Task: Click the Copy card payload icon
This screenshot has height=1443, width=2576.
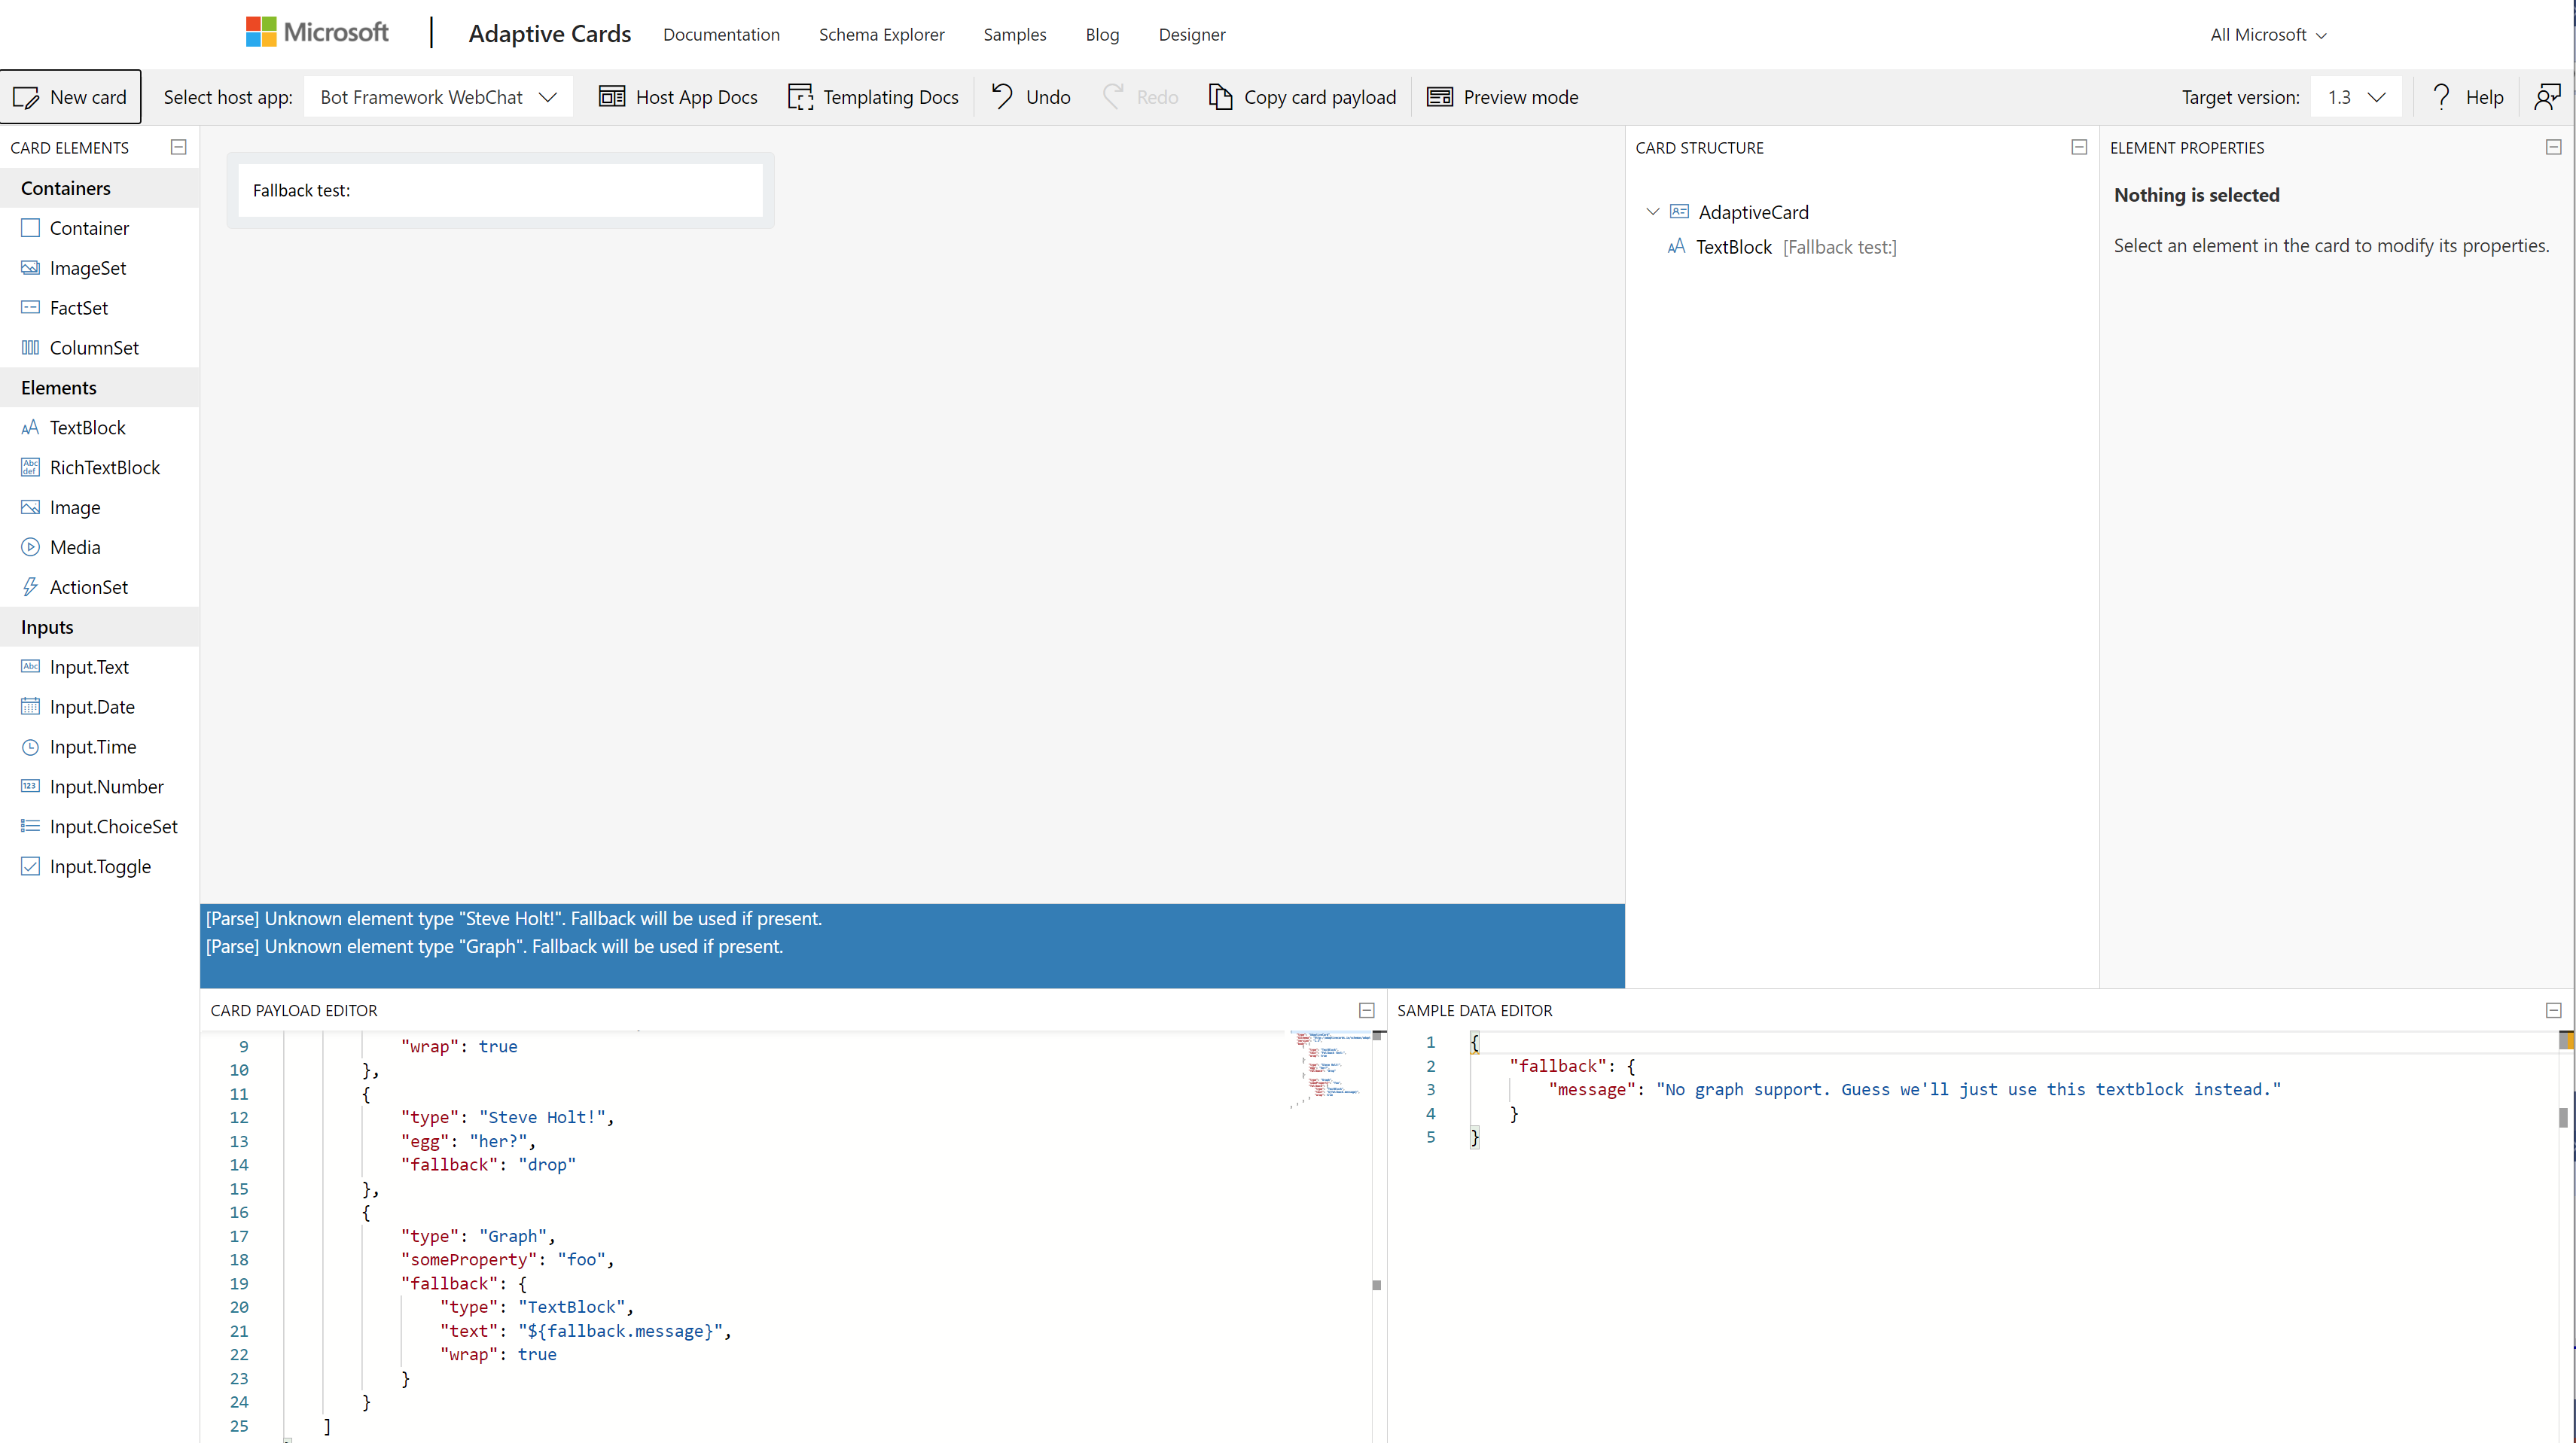Action: (x=1220, y=96)
